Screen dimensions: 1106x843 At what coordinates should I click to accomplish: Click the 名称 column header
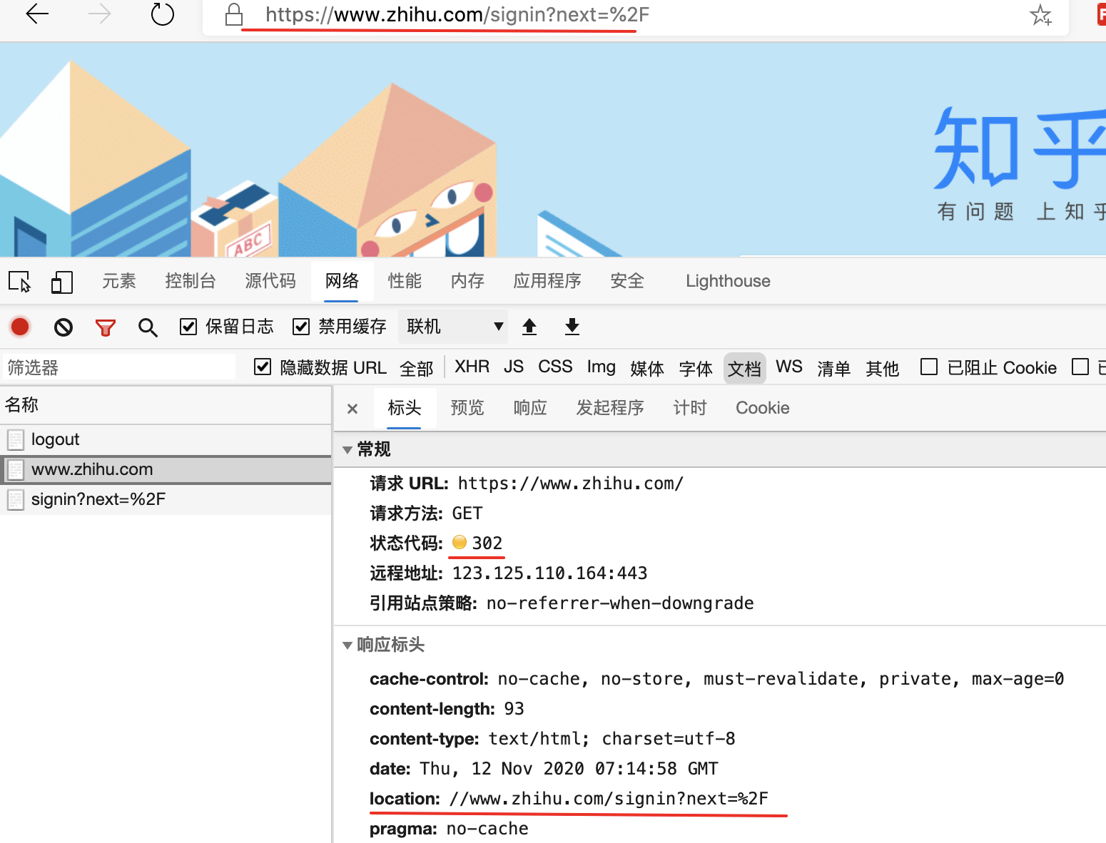point(166,405)
